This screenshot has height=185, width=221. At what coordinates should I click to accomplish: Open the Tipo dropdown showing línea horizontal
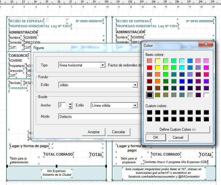pyautogui.click(x=103, y=65)
